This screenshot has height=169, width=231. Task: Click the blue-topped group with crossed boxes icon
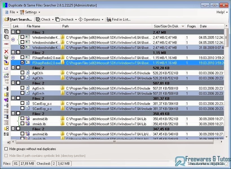click(x=6, y=117)
